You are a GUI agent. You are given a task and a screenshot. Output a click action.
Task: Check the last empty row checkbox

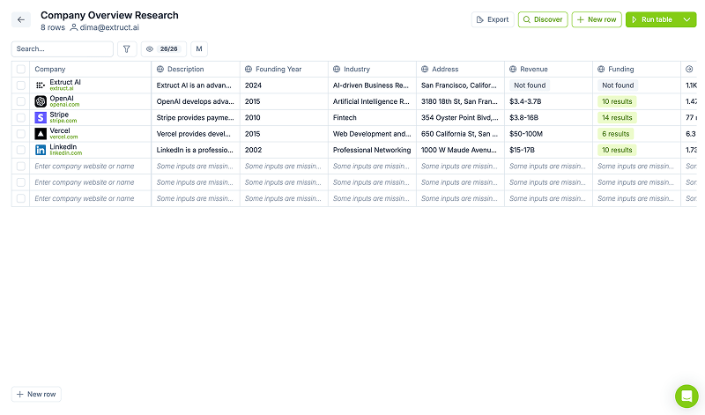(x=20, y=199)
